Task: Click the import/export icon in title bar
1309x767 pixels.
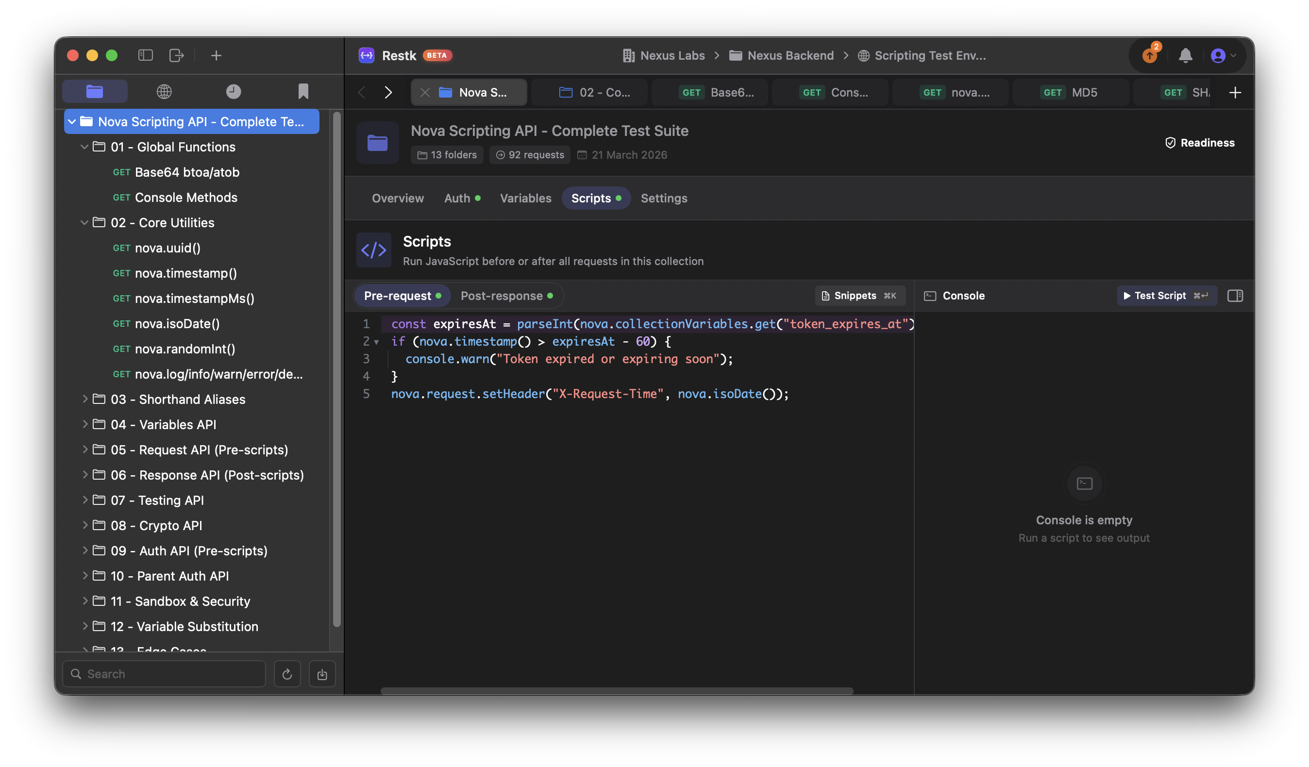Action: point(177,55)
